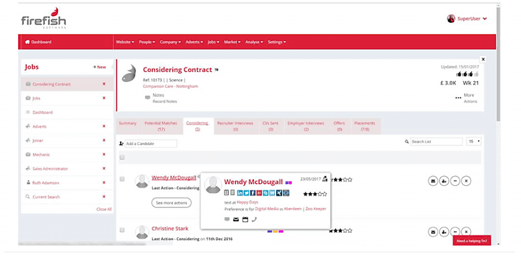Screen dimensions: 521x257
Task: Email Wendy McDougall via round envelope icon
Action: click(432, 181)
